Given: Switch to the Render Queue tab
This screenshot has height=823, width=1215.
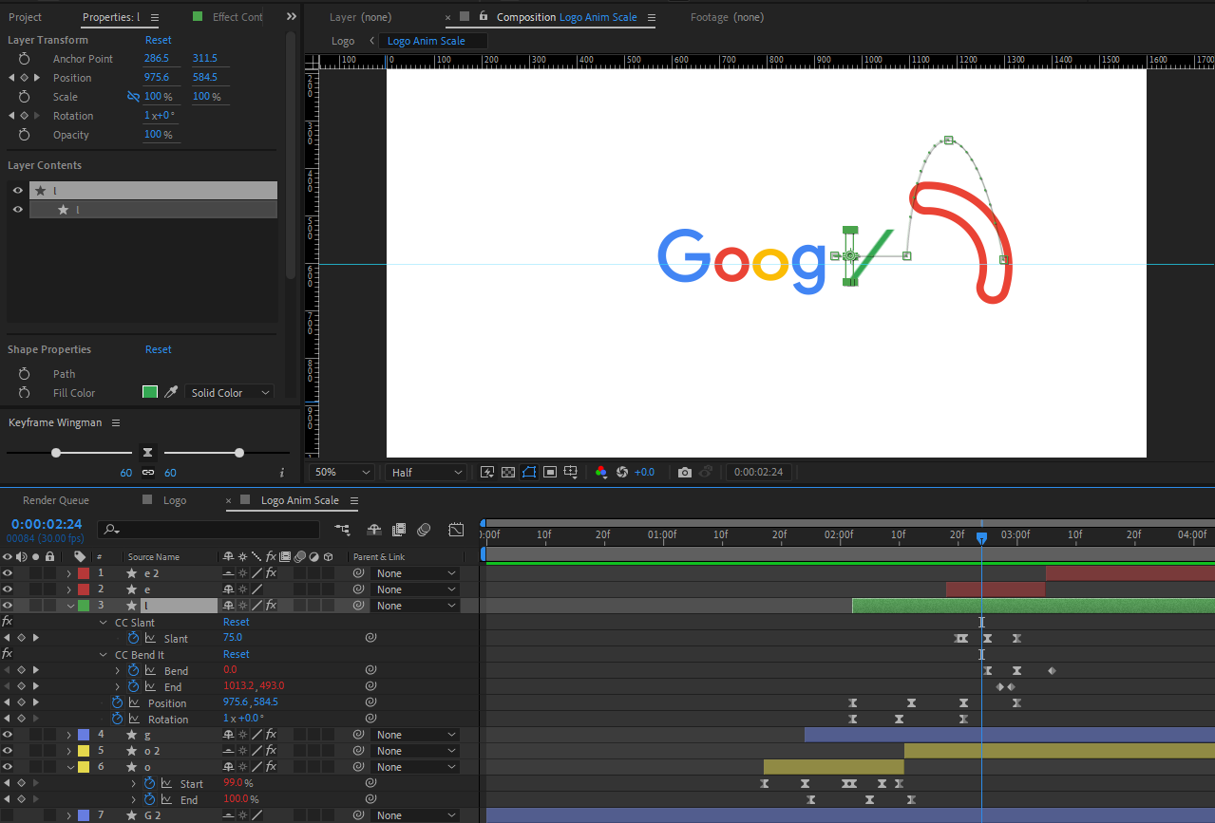Looking at the screenshot, I should pos(56,500).
